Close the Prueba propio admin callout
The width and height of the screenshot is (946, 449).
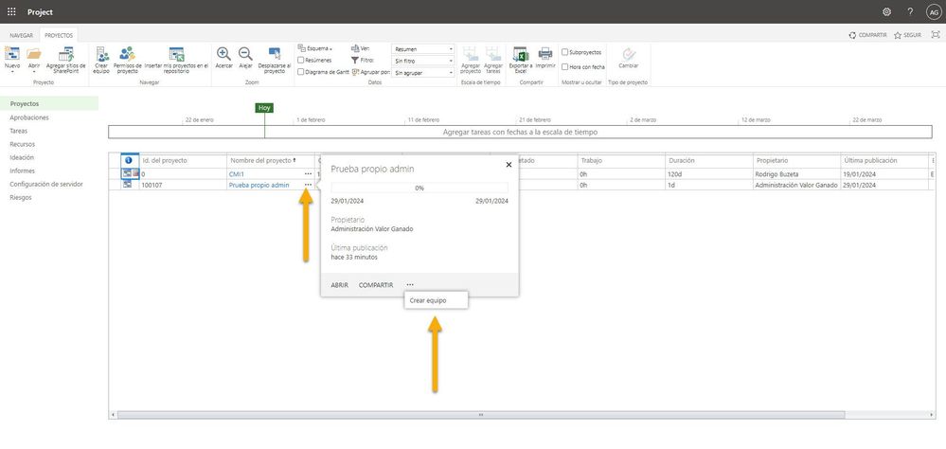pyautogui.click(x=509, y=164)
